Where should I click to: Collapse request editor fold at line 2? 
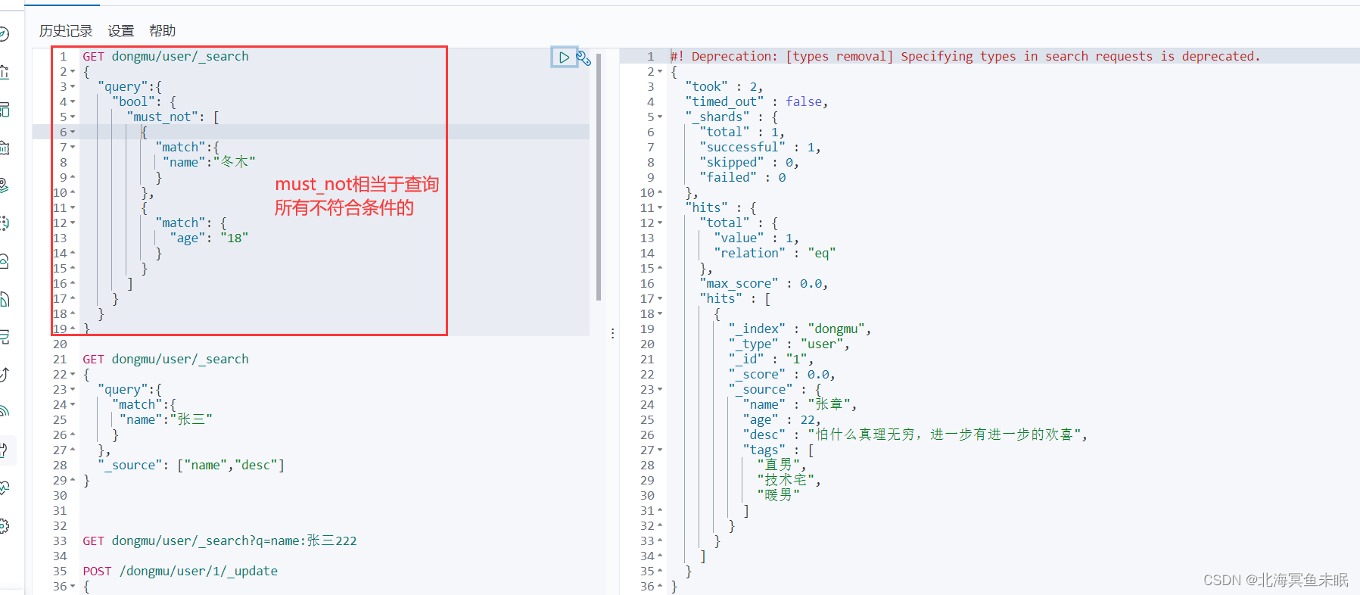coord(73,72)
